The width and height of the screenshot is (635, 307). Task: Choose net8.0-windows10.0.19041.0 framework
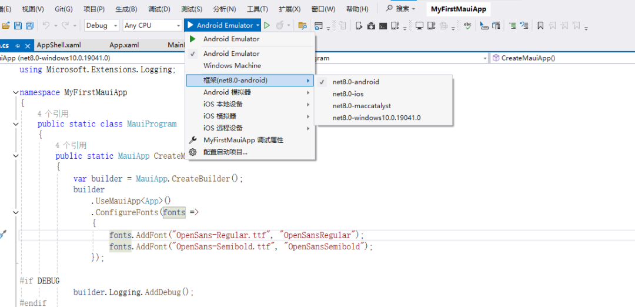coord(384,118)
